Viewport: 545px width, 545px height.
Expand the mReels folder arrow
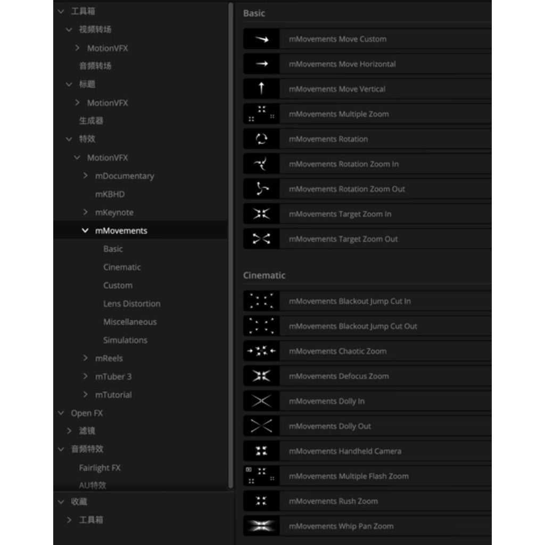86,358
